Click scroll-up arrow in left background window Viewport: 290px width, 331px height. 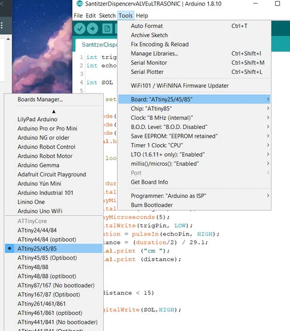[x=8, y=39]
